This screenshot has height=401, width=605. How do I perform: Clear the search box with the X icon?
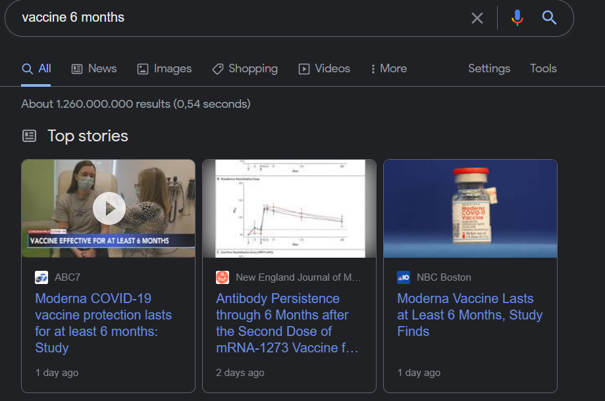[477, 18]
